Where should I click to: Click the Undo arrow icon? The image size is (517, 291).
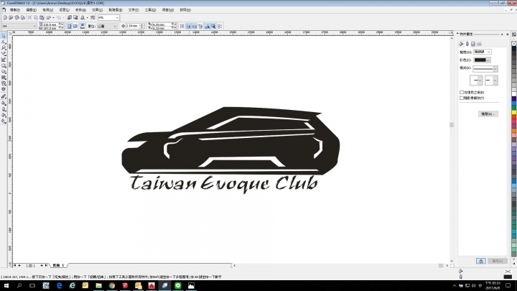click(49, 17)
